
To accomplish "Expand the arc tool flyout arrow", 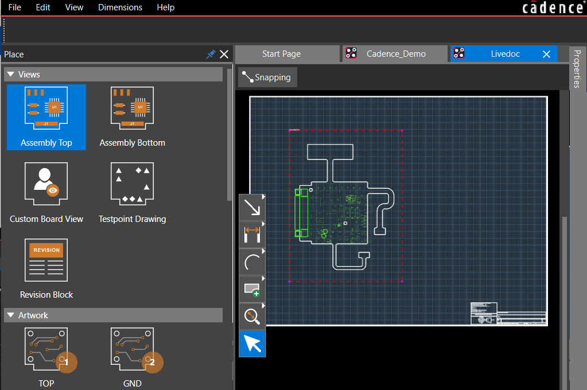I will [263, 251].
